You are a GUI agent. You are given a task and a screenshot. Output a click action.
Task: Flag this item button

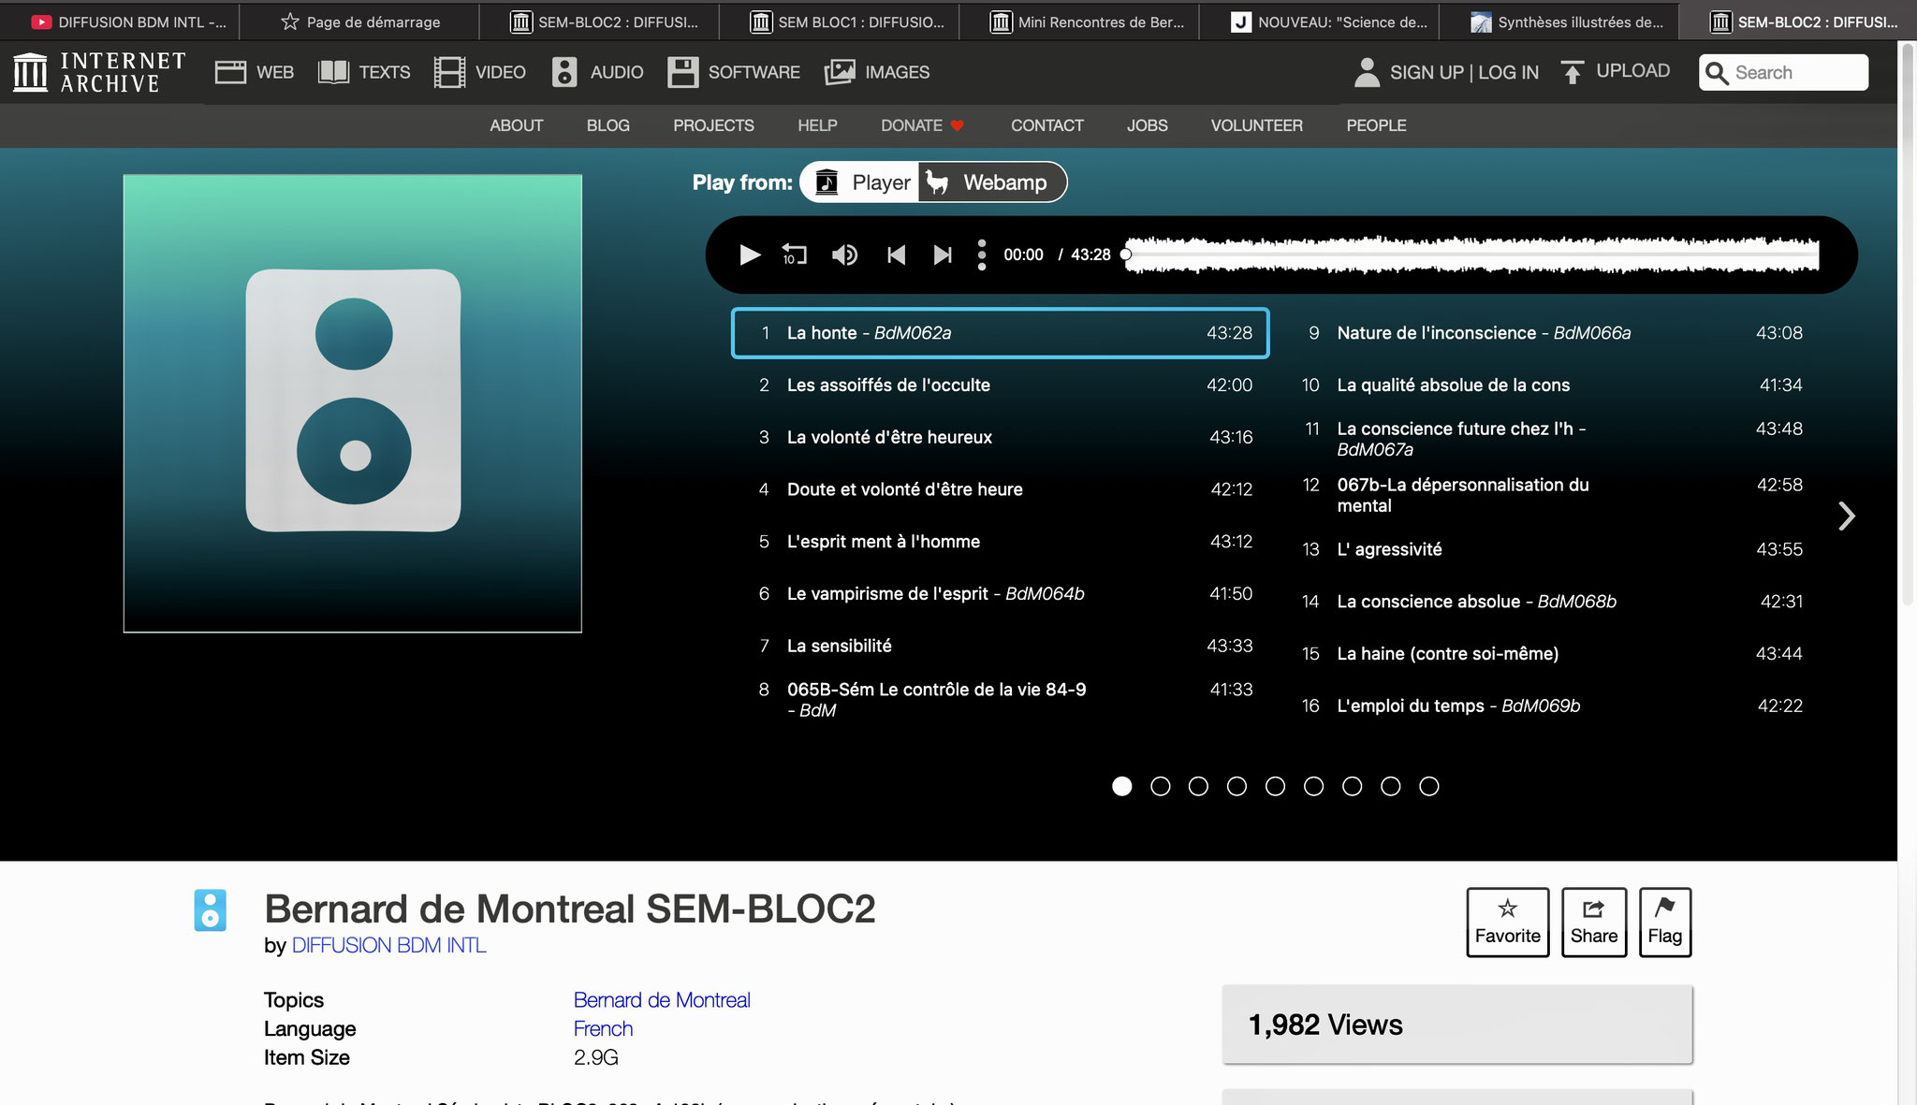1664,922
